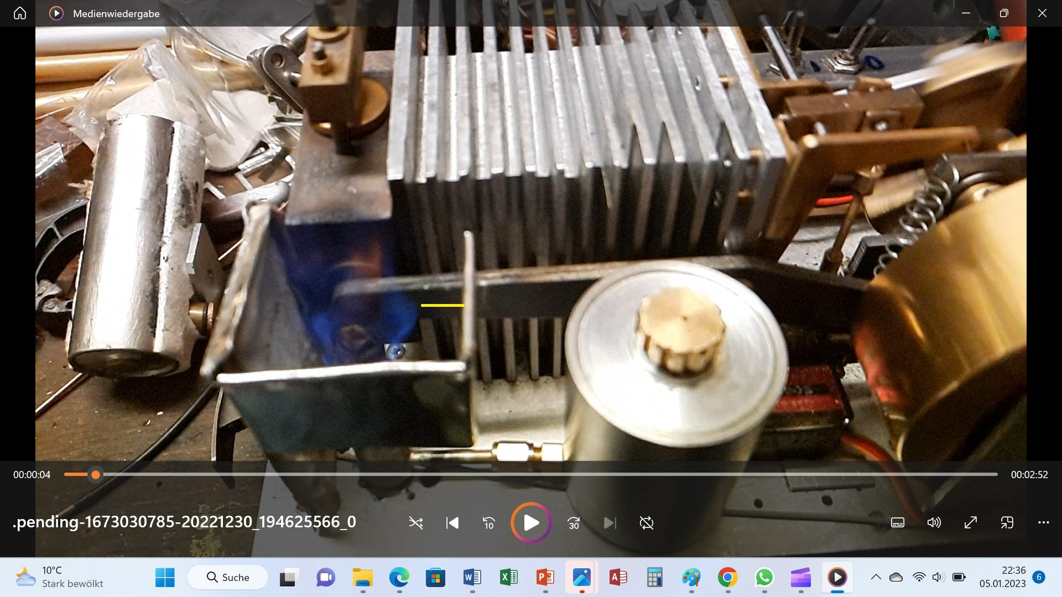Open the more options menu

pos(1044,523)
